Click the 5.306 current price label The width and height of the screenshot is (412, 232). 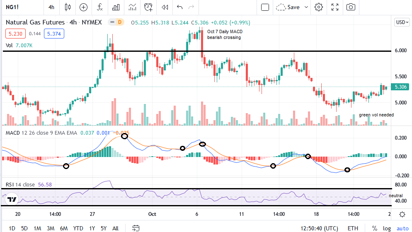click(400, 87)
